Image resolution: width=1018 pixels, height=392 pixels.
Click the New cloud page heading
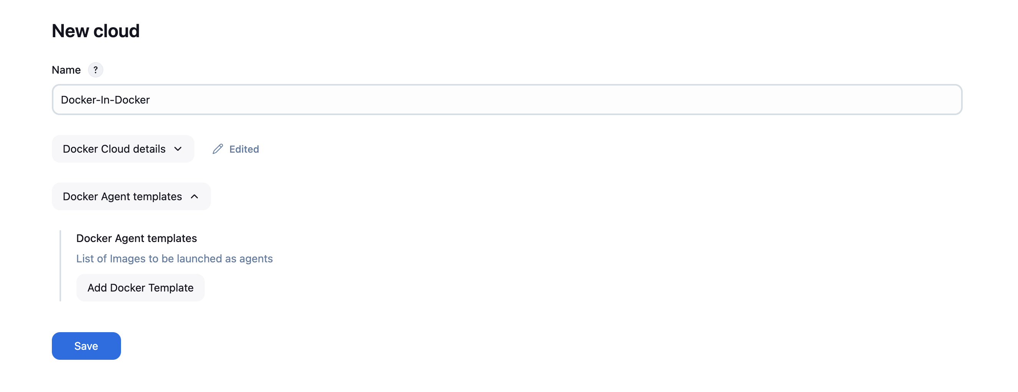point(96,31)
